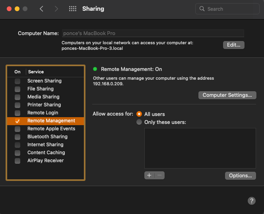The width and height of the screenshot is (264, 214).
Task: Click the On column header
Action: (x=17, y=72)
